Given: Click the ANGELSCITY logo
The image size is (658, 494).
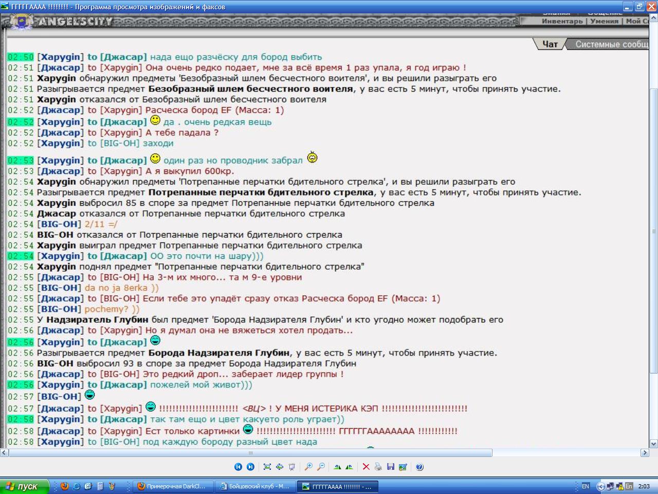Looking at the screenshot, I should (75, 22).
